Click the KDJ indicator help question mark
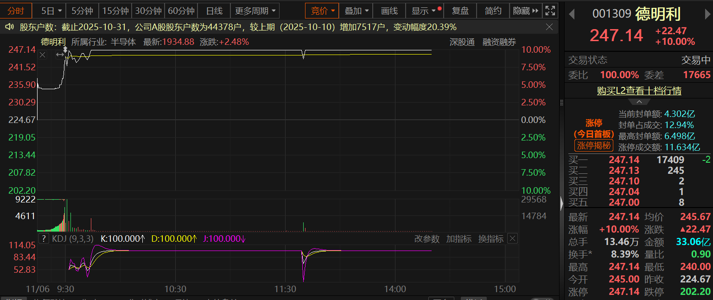 44,239
